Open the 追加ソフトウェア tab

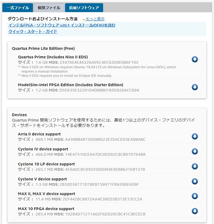point(84,8)
